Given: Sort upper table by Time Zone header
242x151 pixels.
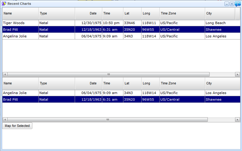Looking at the screenshot, I should tap(182, 13).
